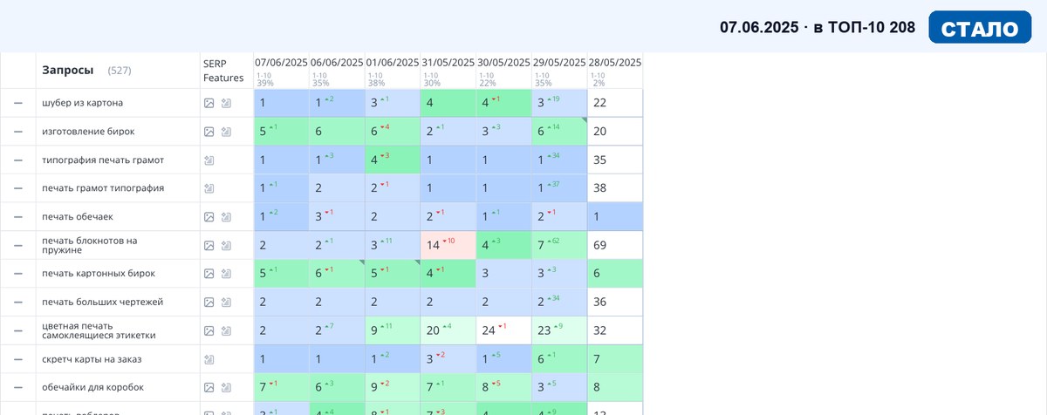Click the 01/06/2025 date column header
Image resolution: width=1047 pixels, height=415 pixels.
point(393,63)
